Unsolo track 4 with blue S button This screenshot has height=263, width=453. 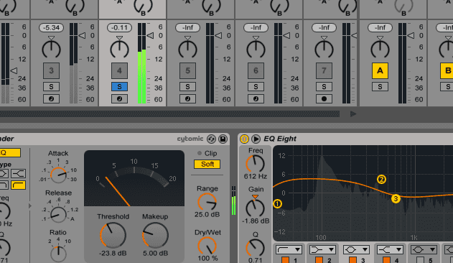click(119, 86)
